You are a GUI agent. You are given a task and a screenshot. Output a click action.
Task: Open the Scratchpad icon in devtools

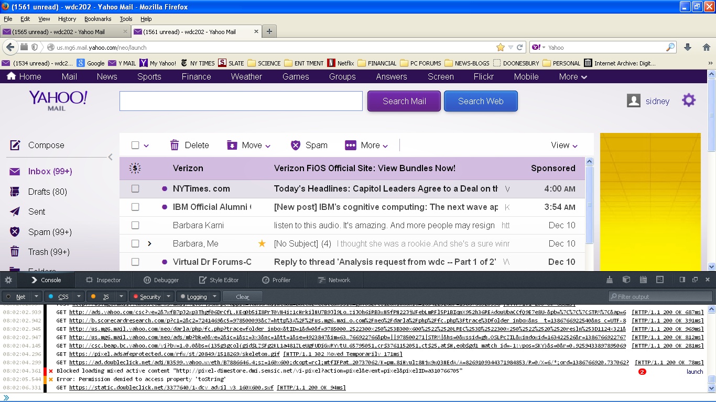pos(643,280)
